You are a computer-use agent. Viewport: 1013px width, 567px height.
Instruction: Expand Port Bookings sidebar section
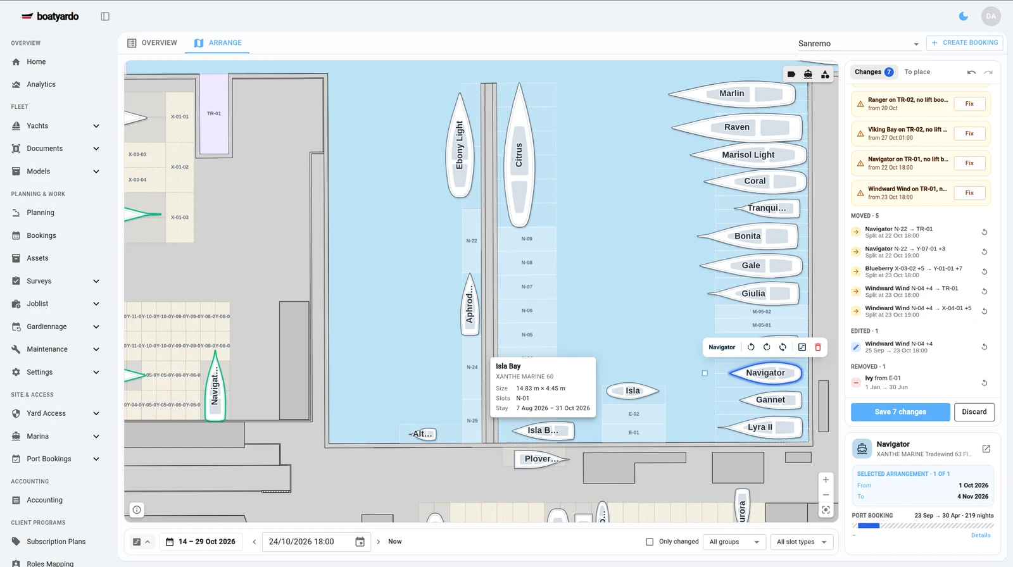tap(96, 459)
